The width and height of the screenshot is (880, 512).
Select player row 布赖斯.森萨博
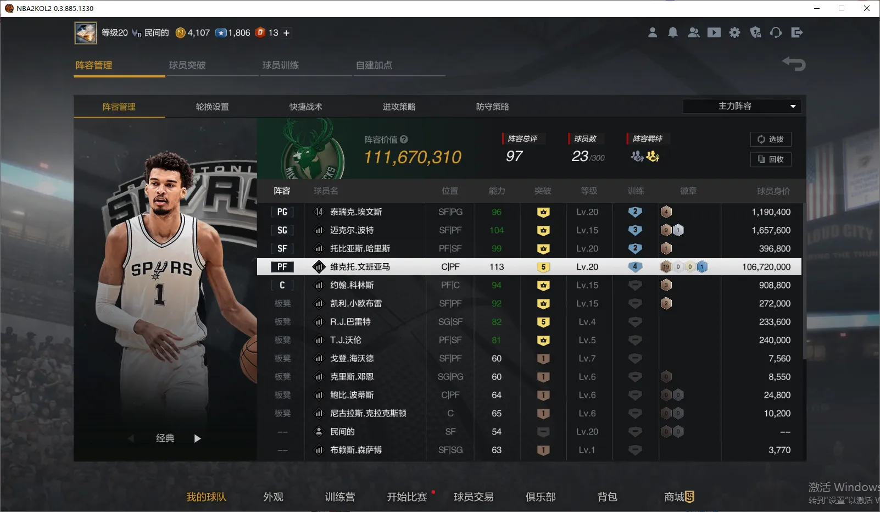(x=529, y=450)
